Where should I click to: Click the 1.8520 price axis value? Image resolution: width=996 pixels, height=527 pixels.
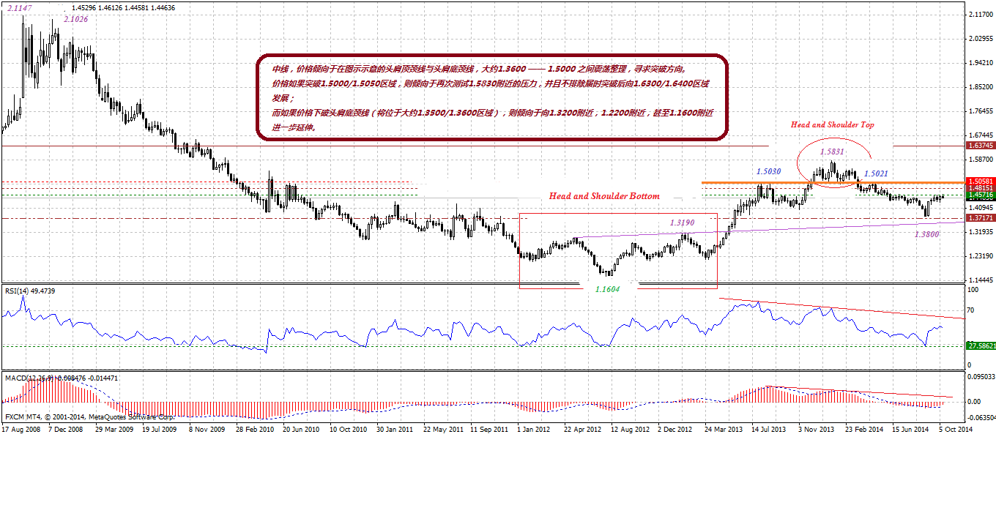[980, 87]
